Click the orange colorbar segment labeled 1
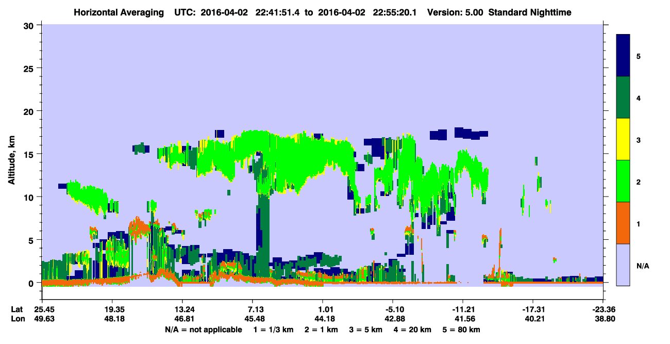This screenshot has width=670, height=344. point(623,223)
